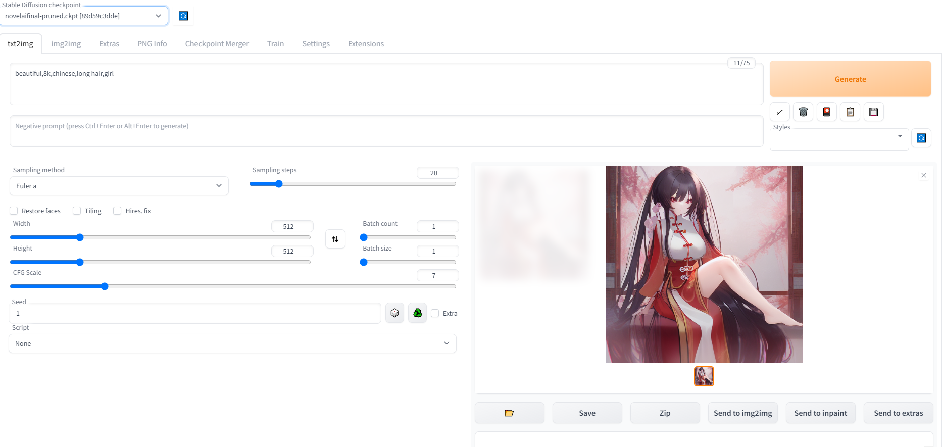The width and height of the screenshot is (942, 447).
Task: Open the output folder with folder icon
Action: click(x=509, y=413)
